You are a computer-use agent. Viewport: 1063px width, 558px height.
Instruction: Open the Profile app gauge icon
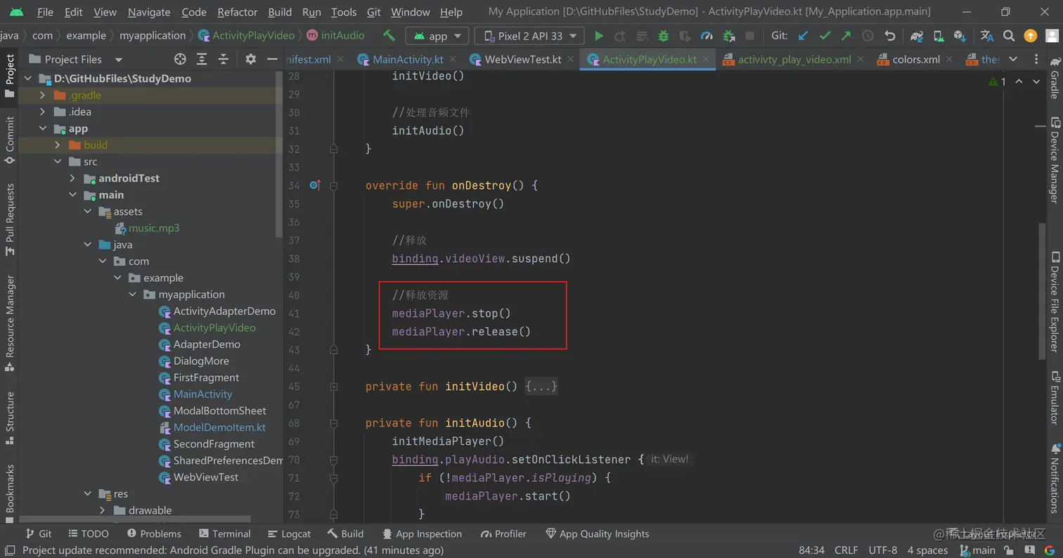pyautogui.click(x=707, y=36)
